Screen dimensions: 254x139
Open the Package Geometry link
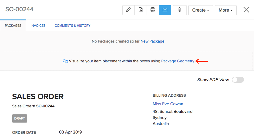pyautogui.click(x=178, y=61)
